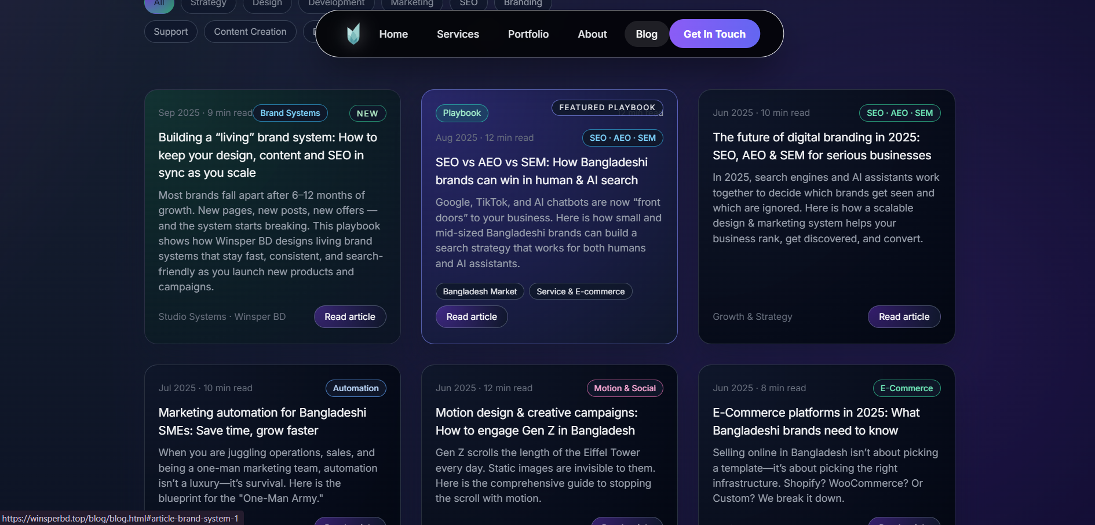Click the Get In Touch button
This screenshot has height=525, width=1095.
(x=714, y=34)
